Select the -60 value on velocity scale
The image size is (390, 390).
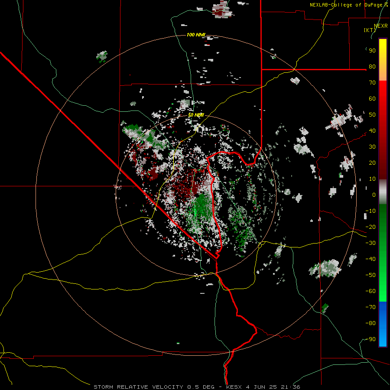[370, 291]
